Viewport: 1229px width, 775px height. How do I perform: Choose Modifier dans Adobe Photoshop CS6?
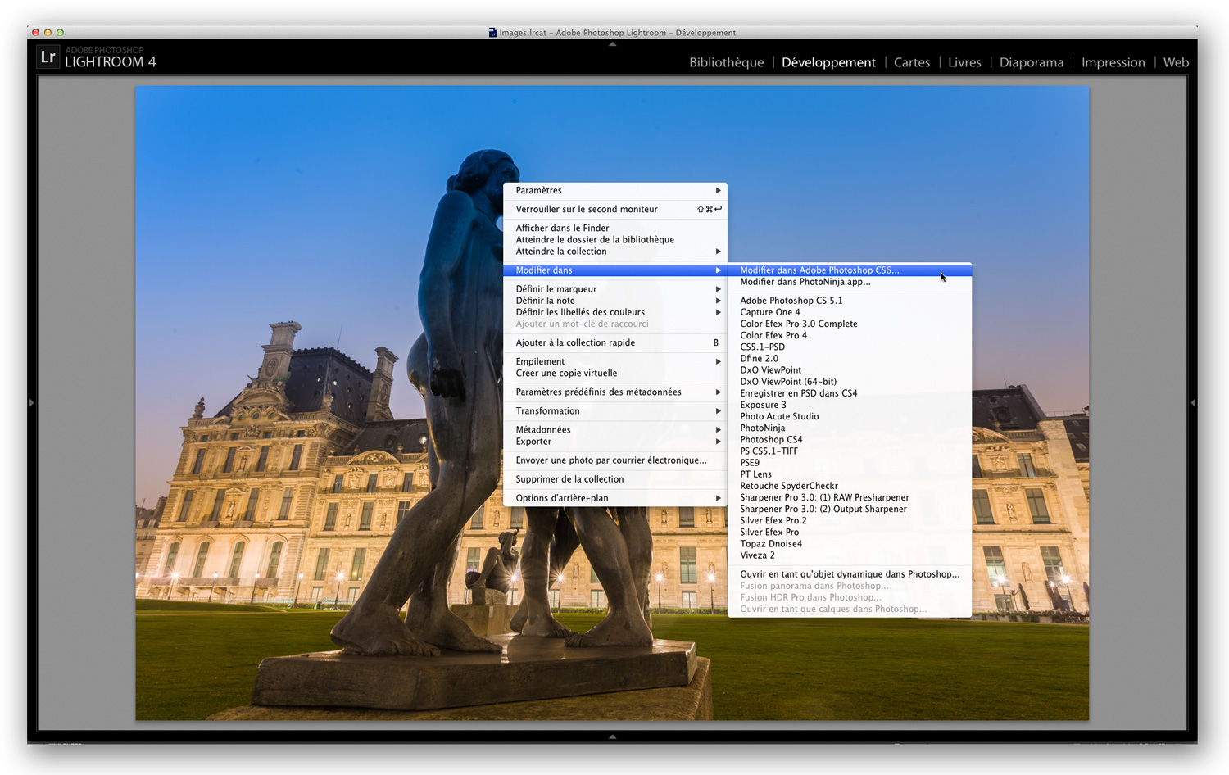coord(850,270)
